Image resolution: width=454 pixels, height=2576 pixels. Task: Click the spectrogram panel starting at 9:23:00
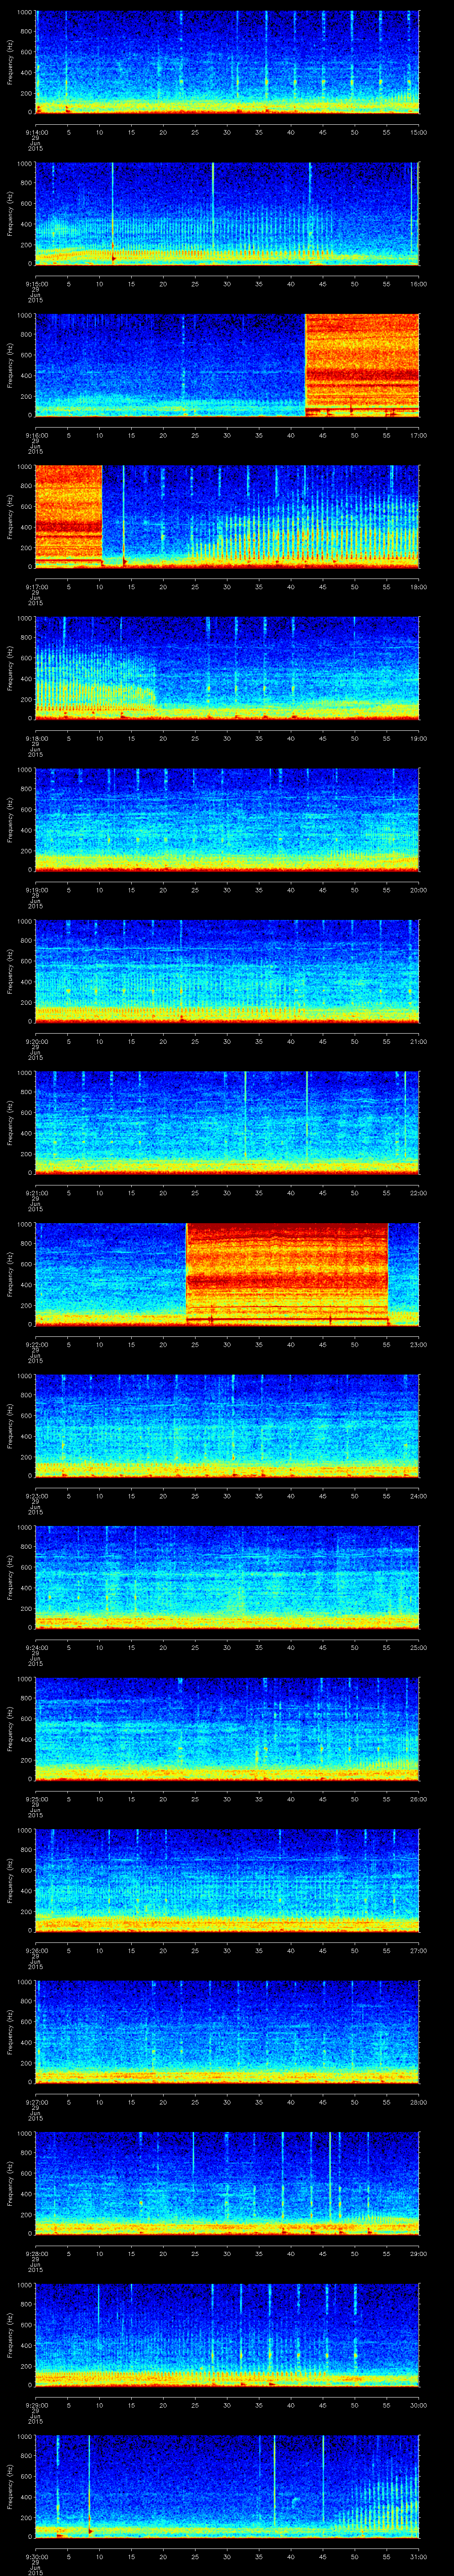(x=227, y=1426)
